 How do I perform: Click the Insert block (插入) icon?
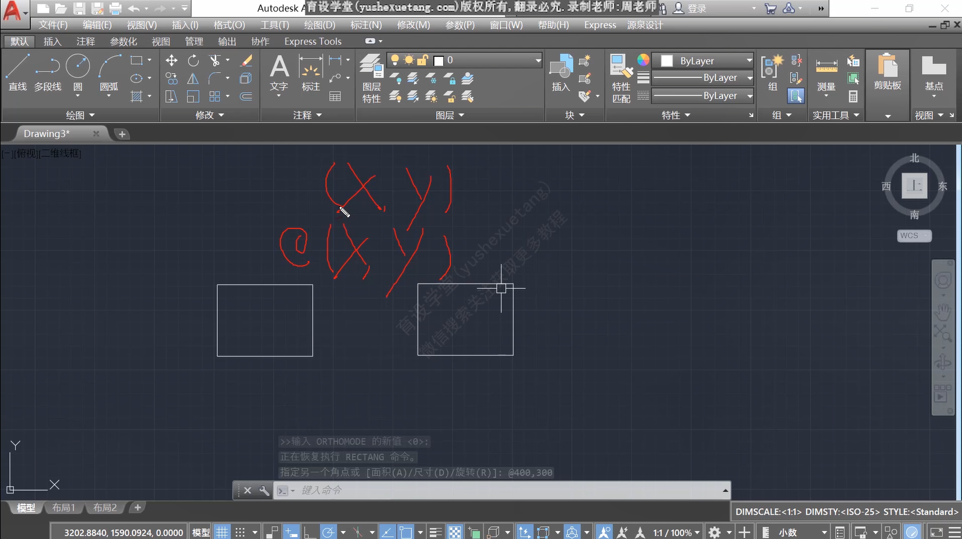(x=561, y=73)
